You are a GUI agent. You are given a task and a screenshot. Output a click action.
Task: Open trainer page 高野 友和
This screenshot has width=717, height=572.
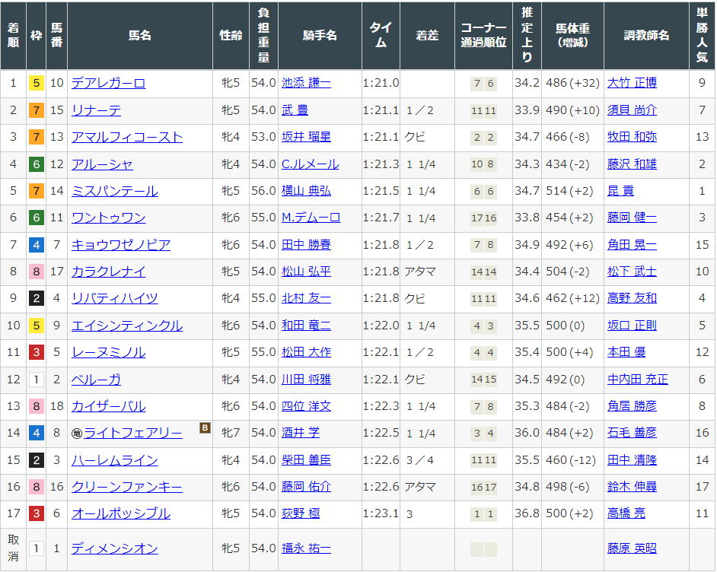(632, 298)
